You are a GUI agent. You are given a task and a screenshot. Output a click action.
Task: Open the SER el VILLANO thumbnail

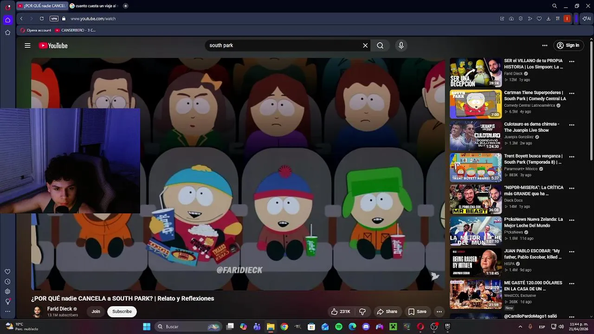[x=476, y=72]
